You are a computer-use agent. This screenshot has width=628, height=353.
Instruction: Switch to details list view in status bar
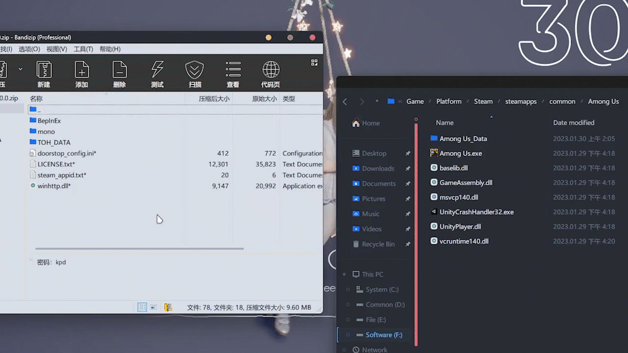[142, 307]
